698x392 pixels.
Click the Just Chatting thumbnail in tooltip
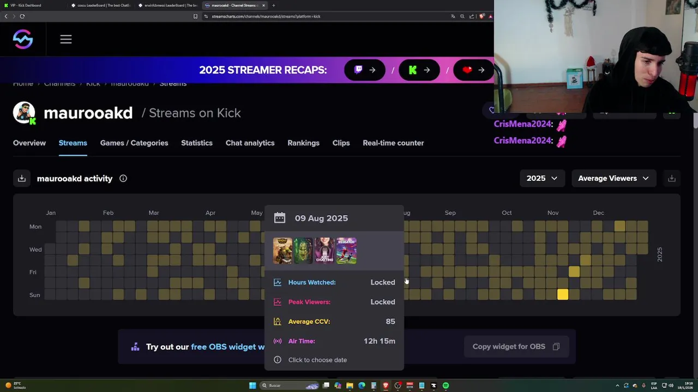325,251
